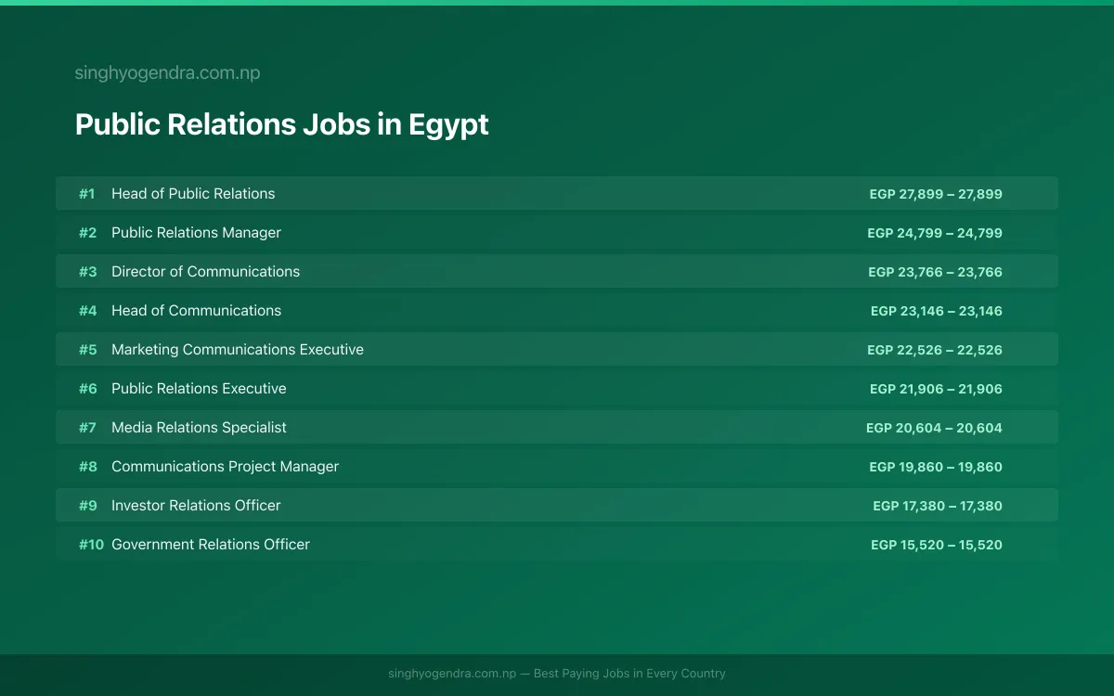
Task: Select Director of Communications job title
Action: 205,272
